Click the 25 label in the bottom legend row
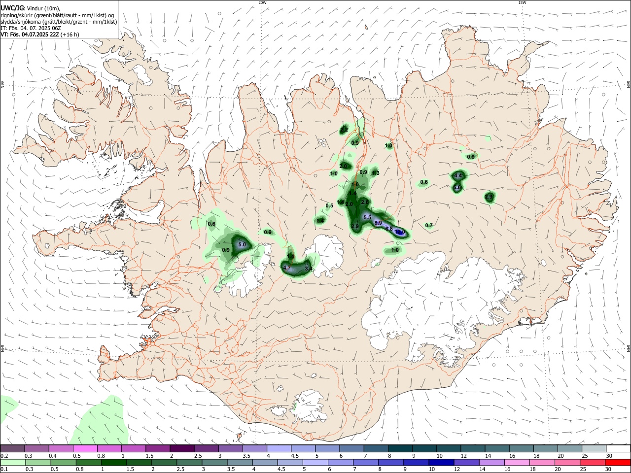 584,470
